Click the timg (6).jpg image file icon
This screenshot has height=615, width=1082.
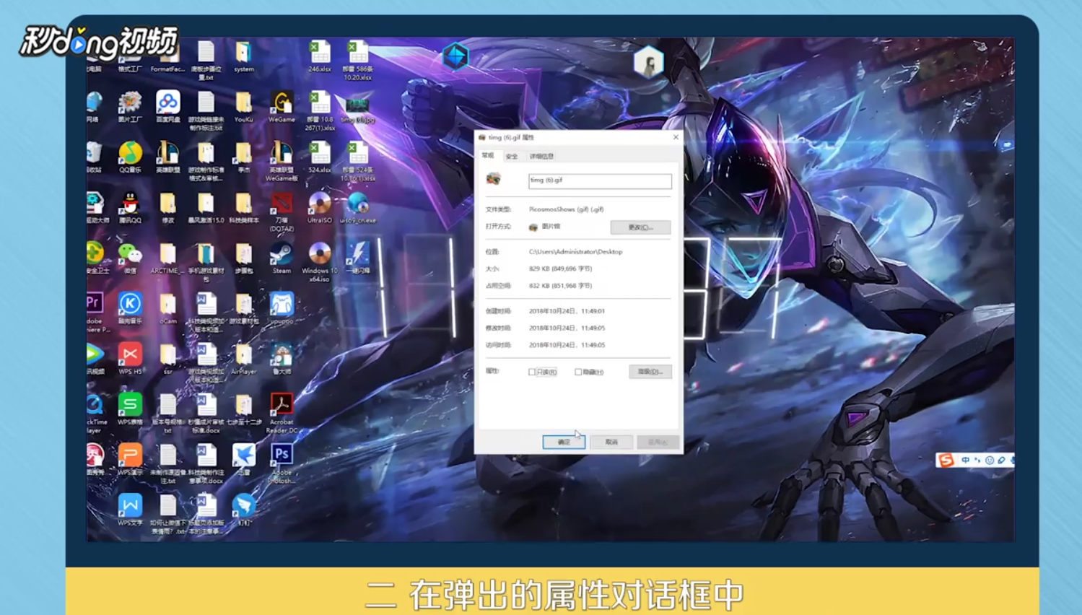click(x=357, y=110)
